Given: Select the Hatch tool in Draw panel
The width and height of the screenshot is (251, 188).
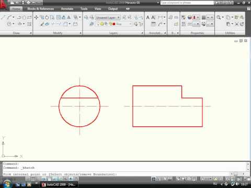Looking at the screenshot, I should (x=29, y=24).
